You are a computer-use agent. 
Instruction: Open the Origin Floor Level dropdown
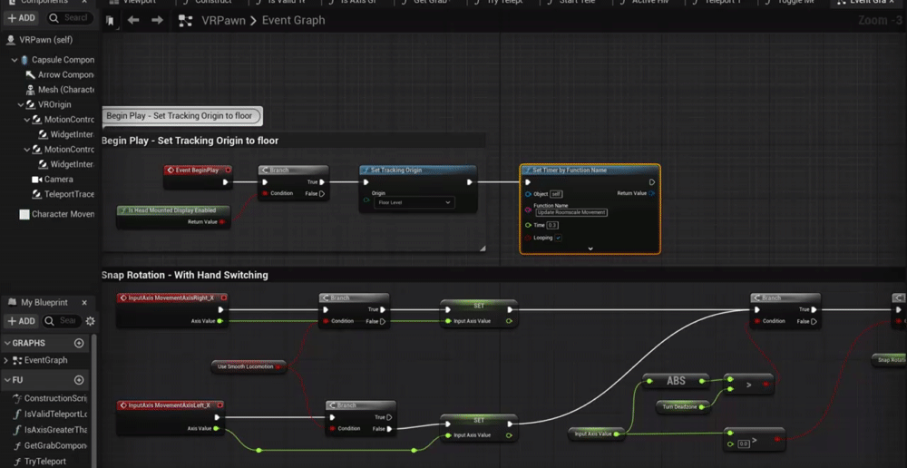pos(414,202)
